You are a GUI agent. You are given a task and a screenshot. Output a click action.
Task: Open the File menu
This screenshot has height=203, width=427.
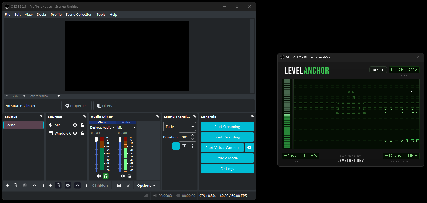point(7,14)
